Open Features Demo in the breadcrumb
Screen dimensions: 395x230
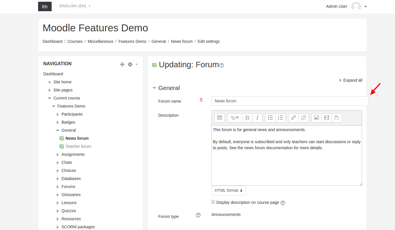132,41
